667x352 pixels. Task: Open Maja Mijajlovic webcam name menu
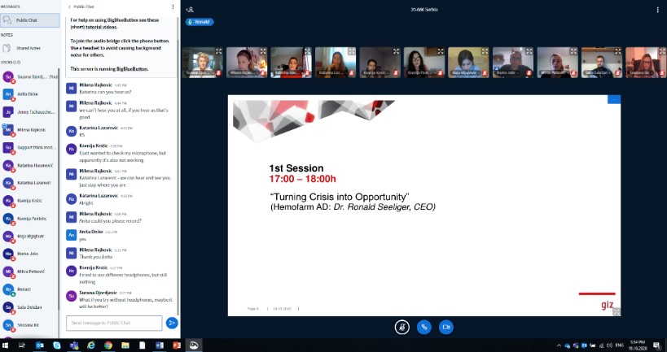pos(463,73)
